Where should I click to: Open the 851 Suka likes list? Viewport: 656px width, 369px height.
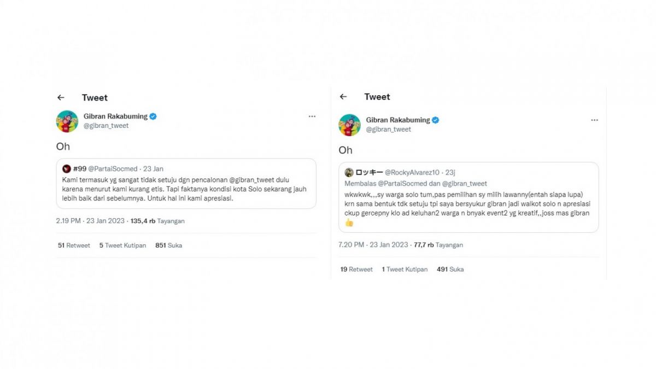[168, 245]
